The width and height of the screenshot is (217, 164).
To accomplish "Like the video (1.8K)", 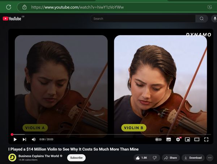I will 141,158.
